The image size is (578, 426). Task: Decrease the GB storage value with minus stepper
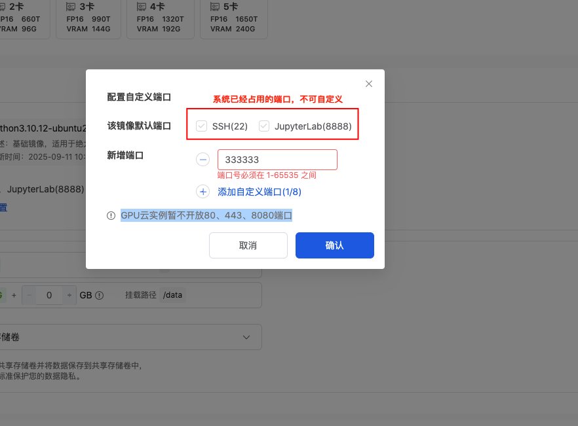pyautogui.click(x=29, y=295)
